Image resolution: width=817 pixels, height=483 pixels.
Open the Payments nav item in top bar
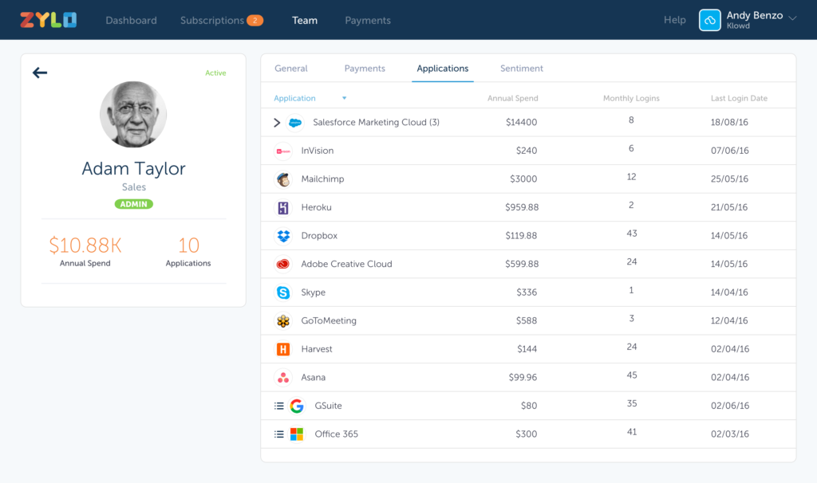[x=368, y=20]
